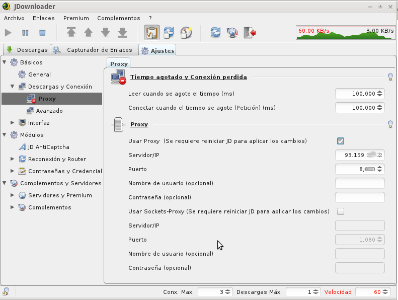Screen dimensions: 398x300
Task: Collapse the Básicos tree node
Action: tap(5, 62)
